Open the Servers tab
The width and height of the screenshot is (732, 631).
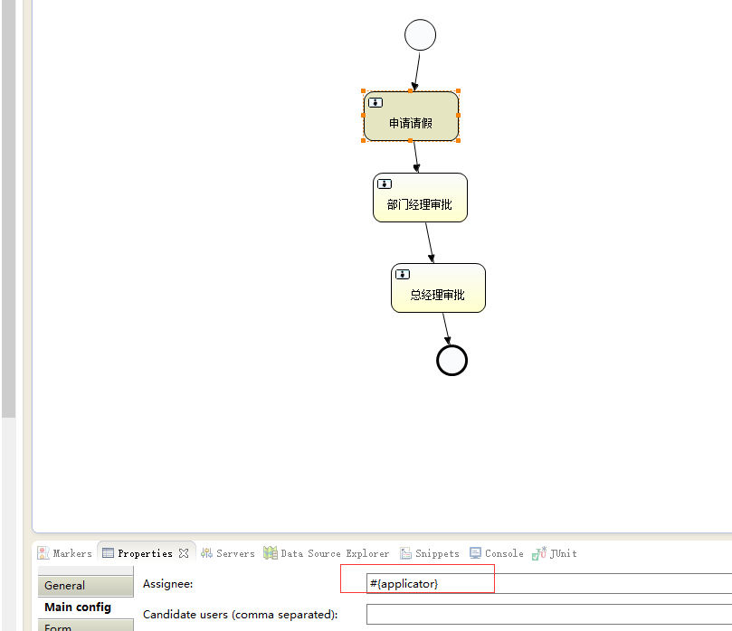[x=228, y=553]
